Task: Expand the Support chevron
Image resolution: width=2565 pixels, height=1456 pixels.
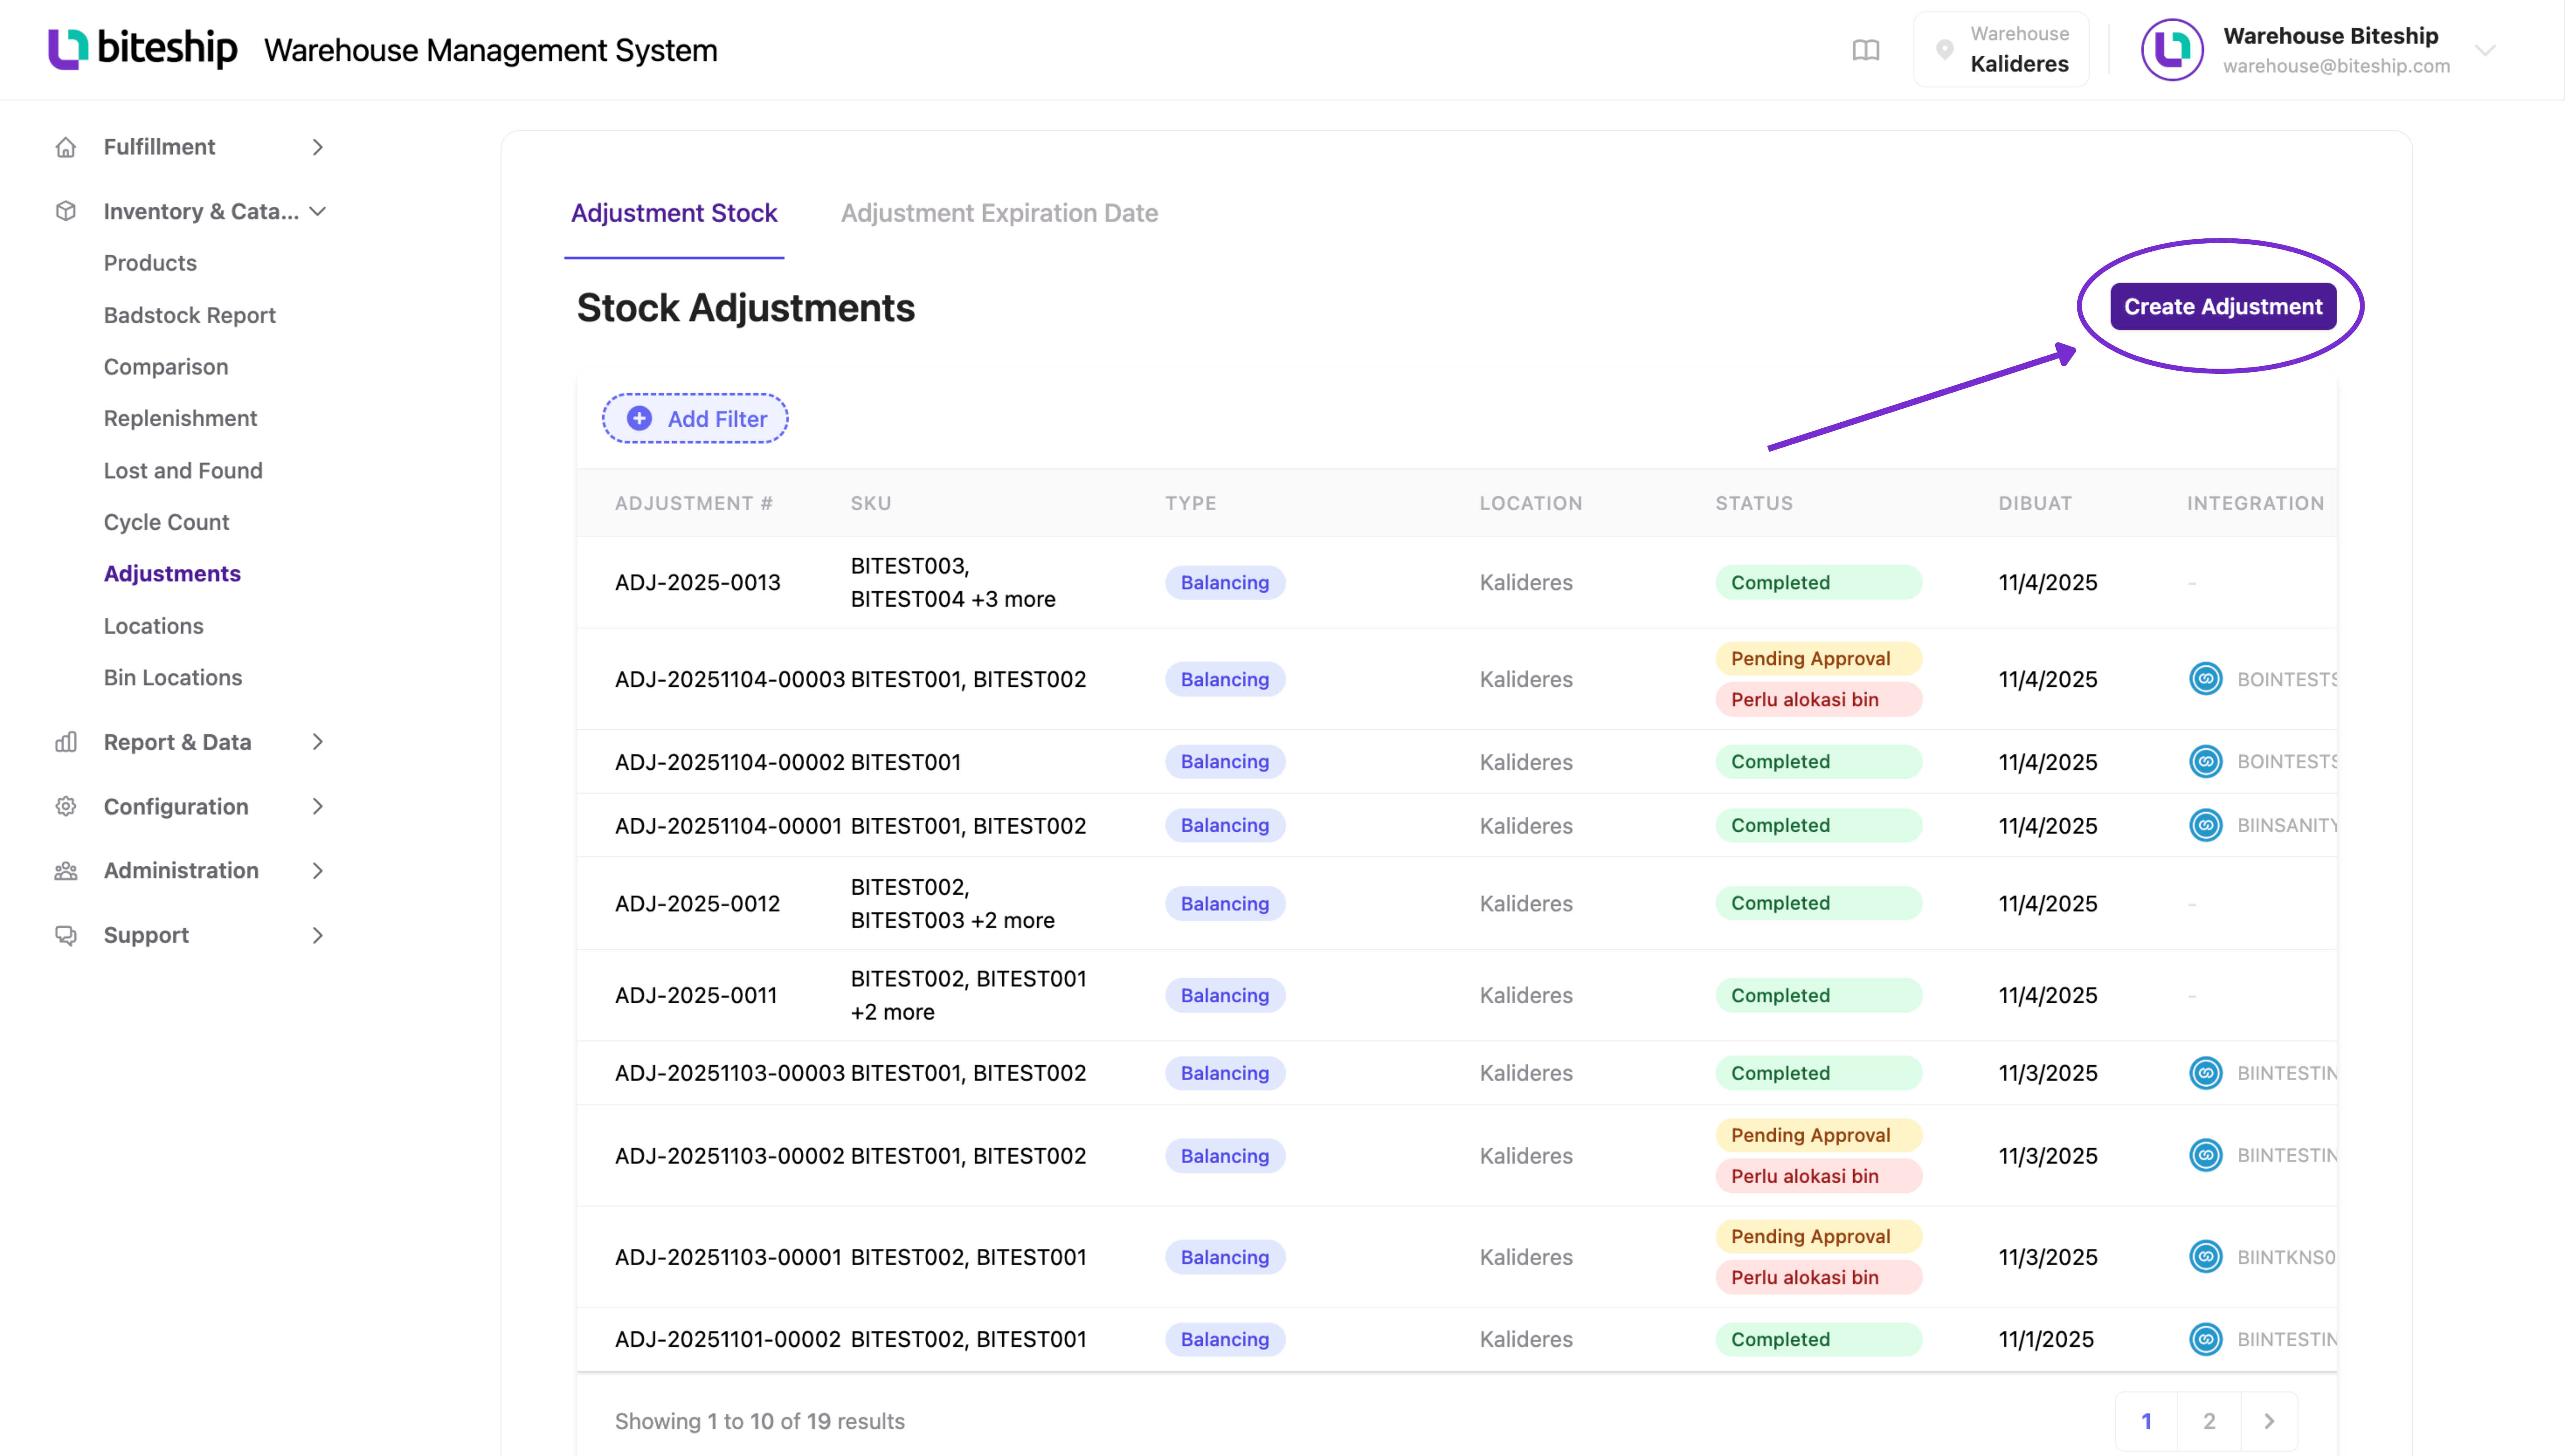Action: point(318,935)
